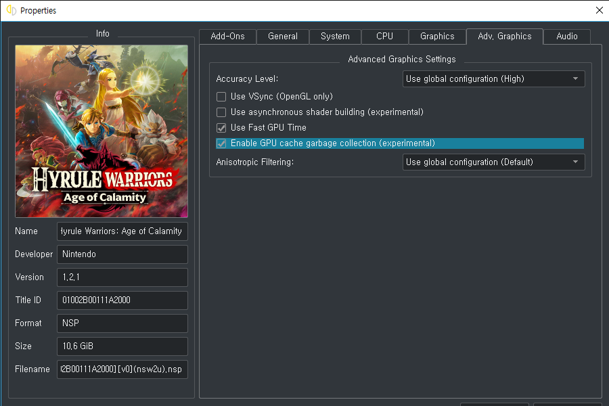
Task: Uncheck Use Fast GPU Time
Action: click(221, 128)
